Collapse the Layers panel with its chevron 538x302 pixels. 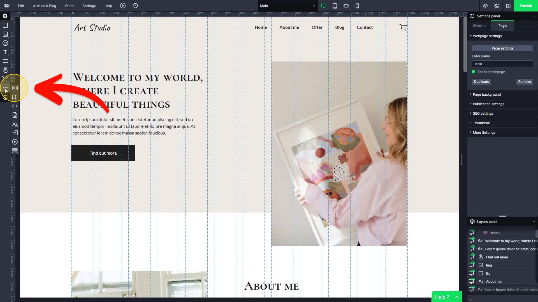pos(534,221)
